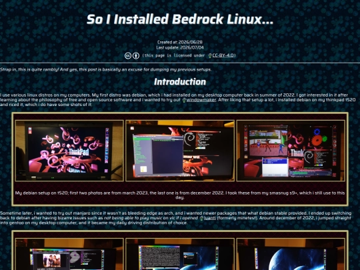360x270 pixels.
Task: Open the debian terminal window photo
Action: pos(180,151)
